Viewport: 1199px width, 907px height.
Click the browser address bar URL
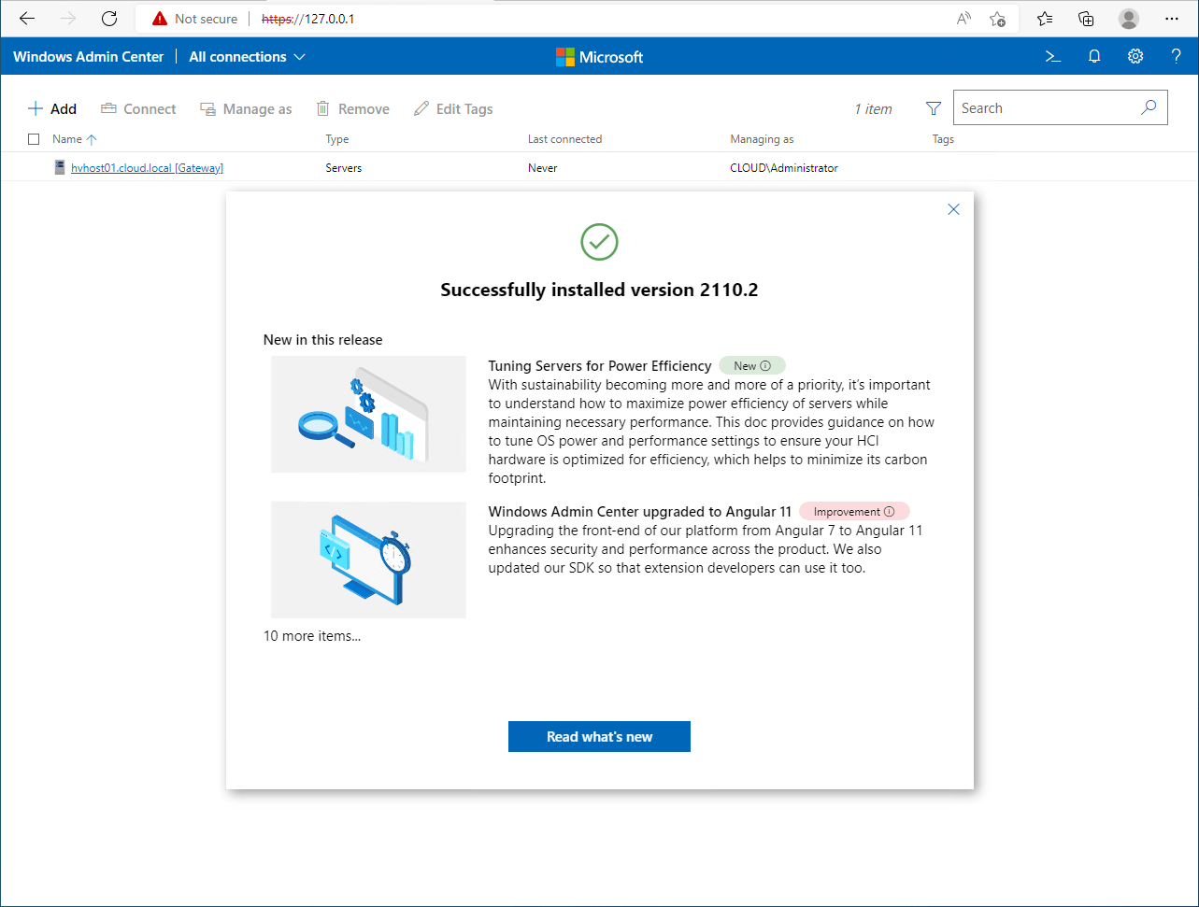[x=307, y=19]
